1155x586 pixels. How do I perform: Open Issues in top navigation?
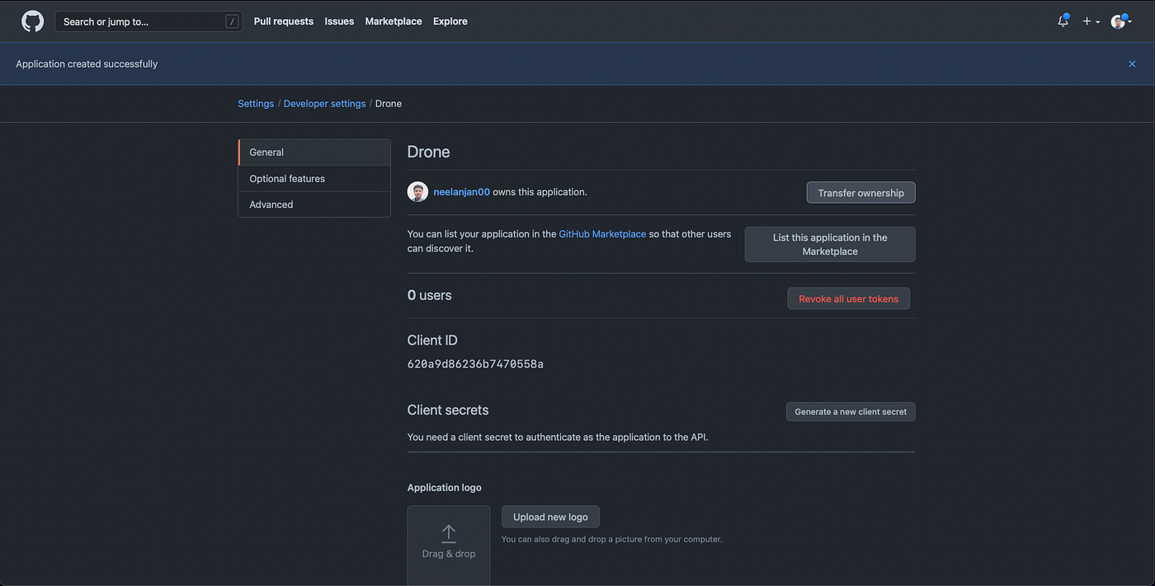[x=339, y=21]
